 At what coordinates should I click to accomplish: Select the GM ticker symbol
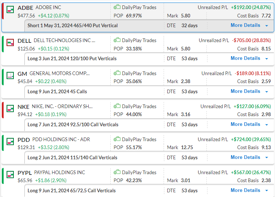(22, 74)
